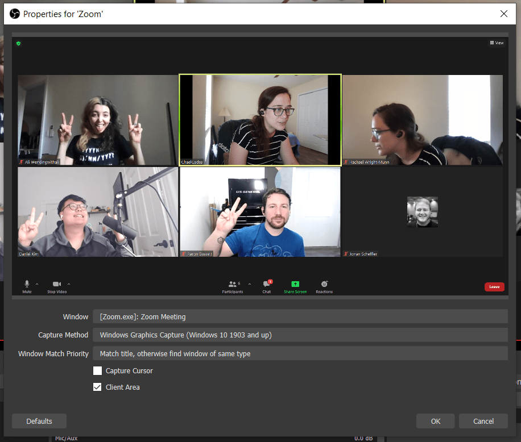Open the Window dropdown showing Zoom Meeting

click(x=300, y=316)
